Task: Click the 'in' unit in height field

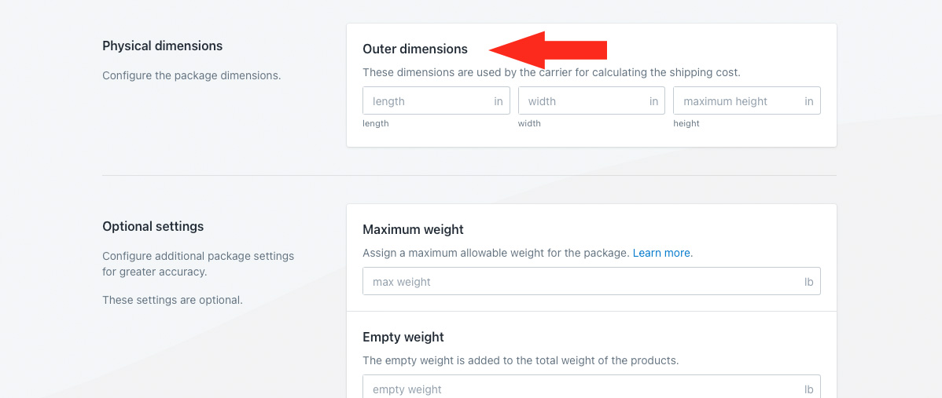Action: coord(809,101)
